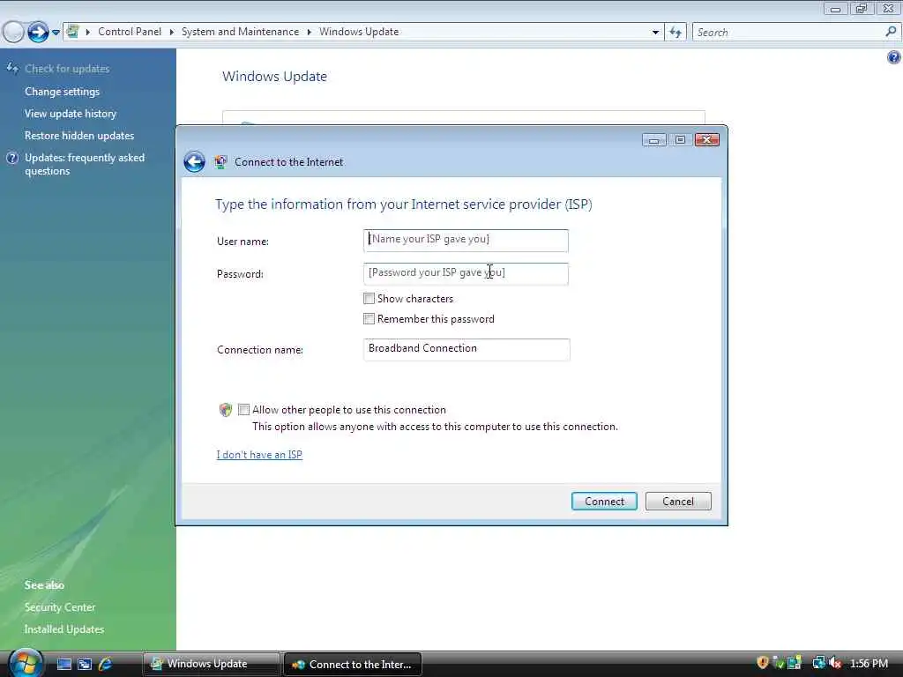903x677 pixels.
Task: Open recent pages dropdown beside navigation arrows
Action: coord(56,33)
